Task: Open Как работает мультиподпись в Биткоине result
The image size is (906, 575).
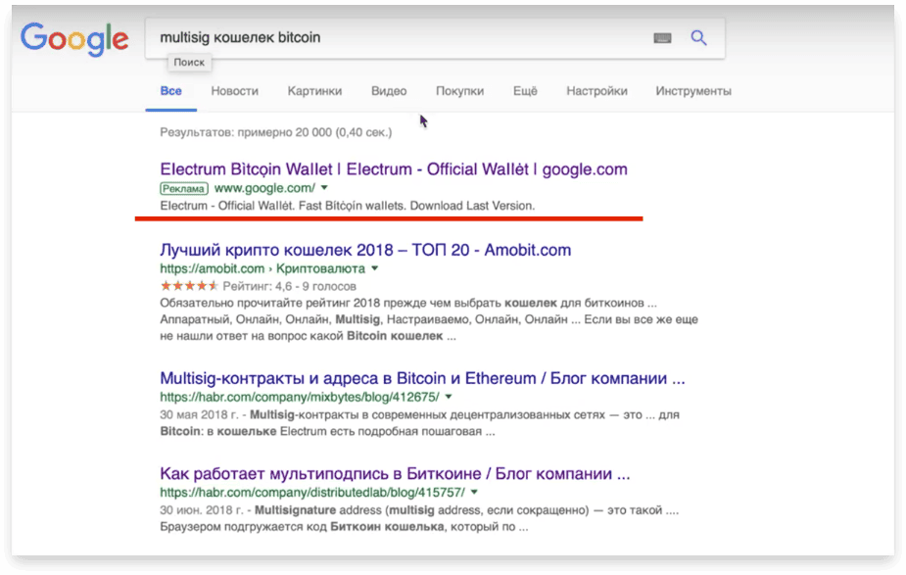Action: (x=395, y=473)
